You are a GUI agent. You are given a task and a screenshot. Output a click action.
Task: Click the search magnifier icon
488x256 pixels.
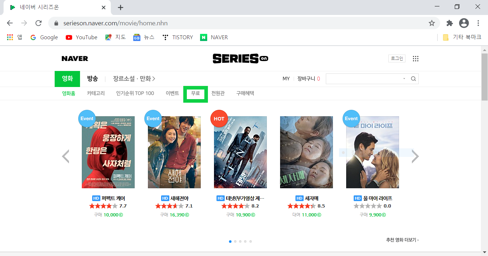tap(413, 79)
